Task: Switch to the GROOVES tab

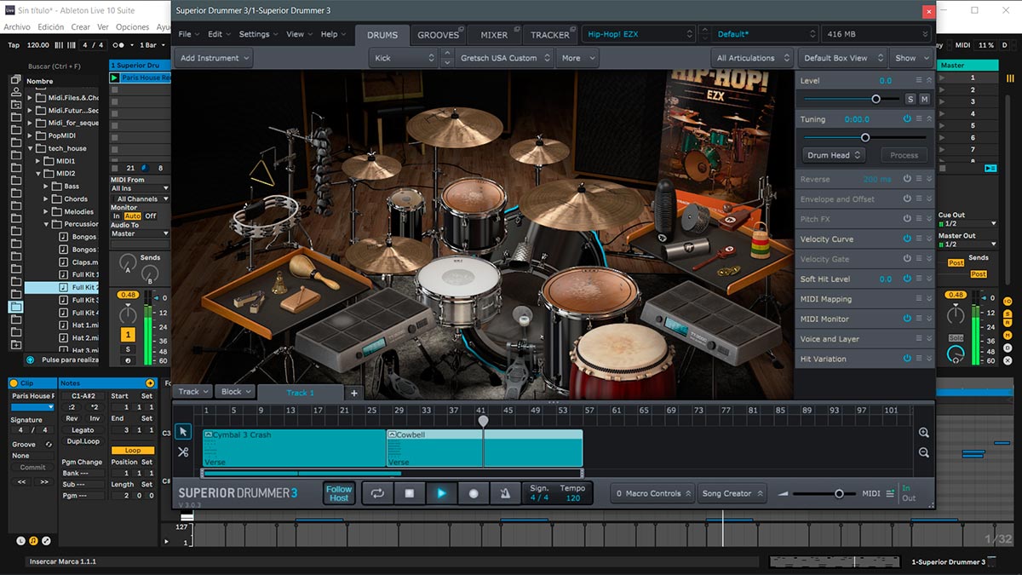Action: (438, 35)
